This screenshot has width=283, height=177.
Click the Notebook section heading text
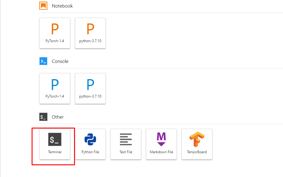tap(62, 6)
